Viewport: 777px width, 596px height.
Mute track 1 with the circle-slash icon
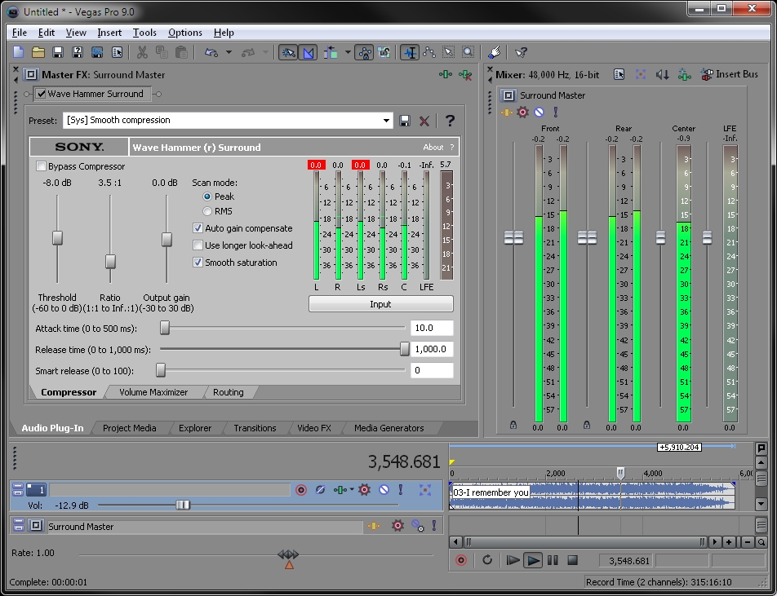tap(384, 490)
